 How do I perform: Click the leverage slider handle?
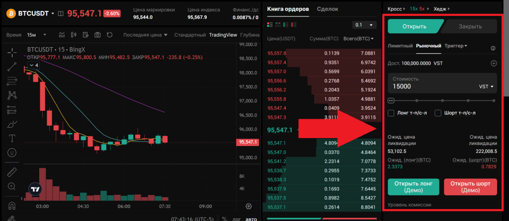coord(391,100)
